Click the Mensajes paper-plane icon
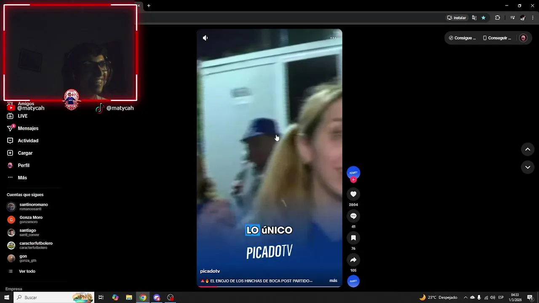539x303 pixels. click(x=10, y=128)
